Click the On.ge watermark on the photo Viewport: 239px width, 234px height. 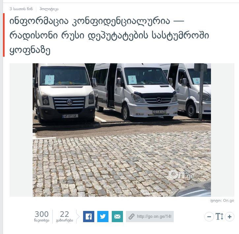click(181, 175)
